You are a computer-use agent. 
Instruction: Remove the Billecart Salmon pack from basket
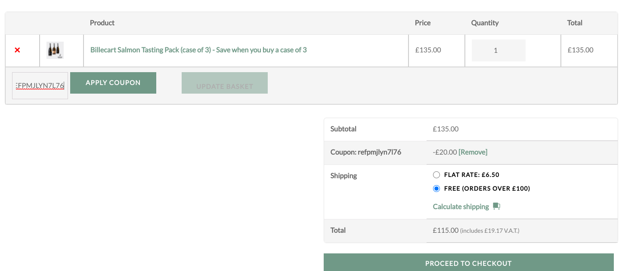pyautogui.click(x=17, y=50)
